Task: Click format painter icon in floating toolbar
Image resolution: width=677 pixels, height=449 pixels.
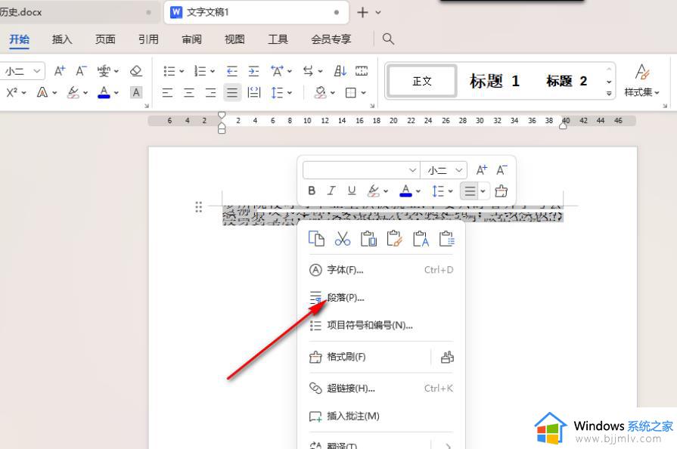Action: [502, 190]
